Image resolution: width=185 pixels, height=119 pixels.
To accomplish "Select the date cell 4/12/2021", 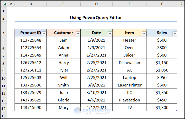I will (x=96, y=108).
